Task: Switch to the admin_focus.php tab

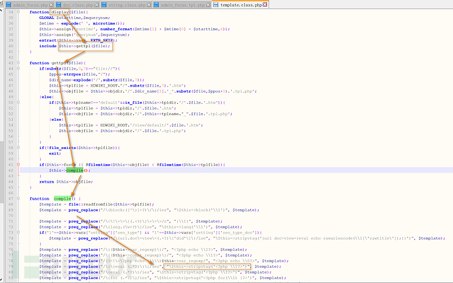Action: (30, 5)
